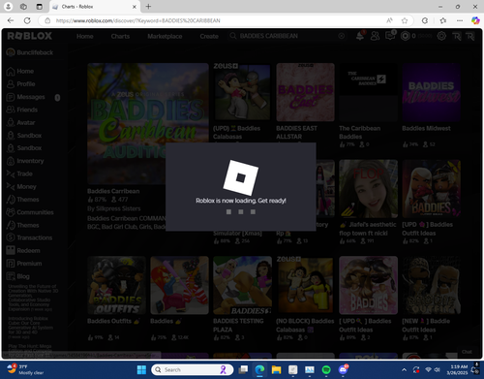Open Spotify from the taskbar
The height and width of the screenshot is (379, 484).
326,369
